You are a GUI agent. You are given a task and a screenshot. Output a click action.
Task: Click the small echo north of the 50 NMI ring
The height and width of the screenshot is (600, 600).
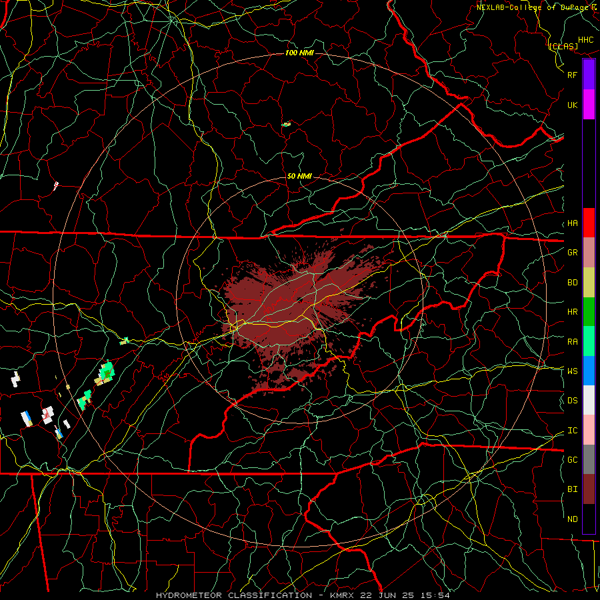[286, 124]
